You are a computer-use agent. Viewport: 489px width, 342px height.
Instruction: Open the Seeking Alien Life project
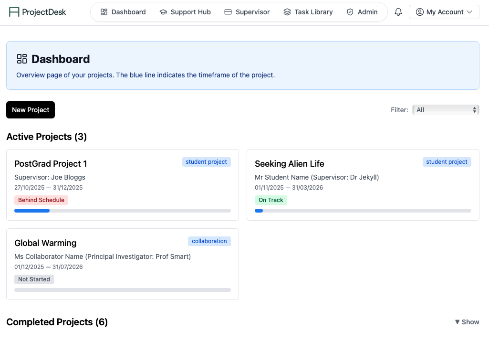[289, 163]
